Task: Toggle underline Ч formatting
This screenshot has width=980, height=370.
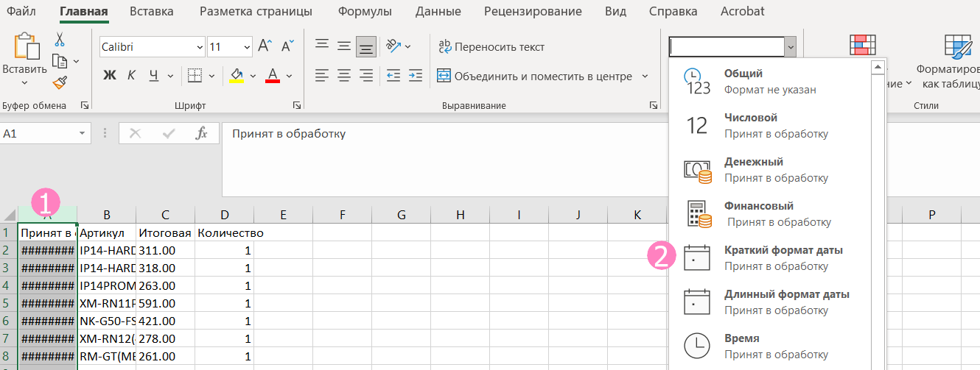Action: click(153, 75)
